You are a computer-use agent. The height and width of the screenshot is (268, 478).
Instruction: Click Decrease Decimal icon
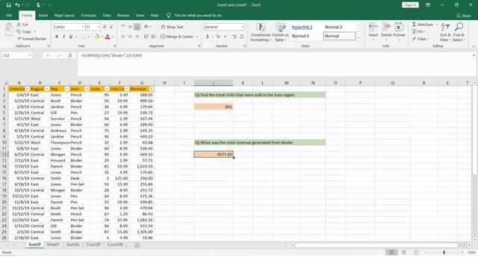click(242, 36)
